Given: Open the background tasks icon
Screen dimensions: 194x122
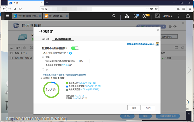Looking at the screenshot, I should point(127,16).
